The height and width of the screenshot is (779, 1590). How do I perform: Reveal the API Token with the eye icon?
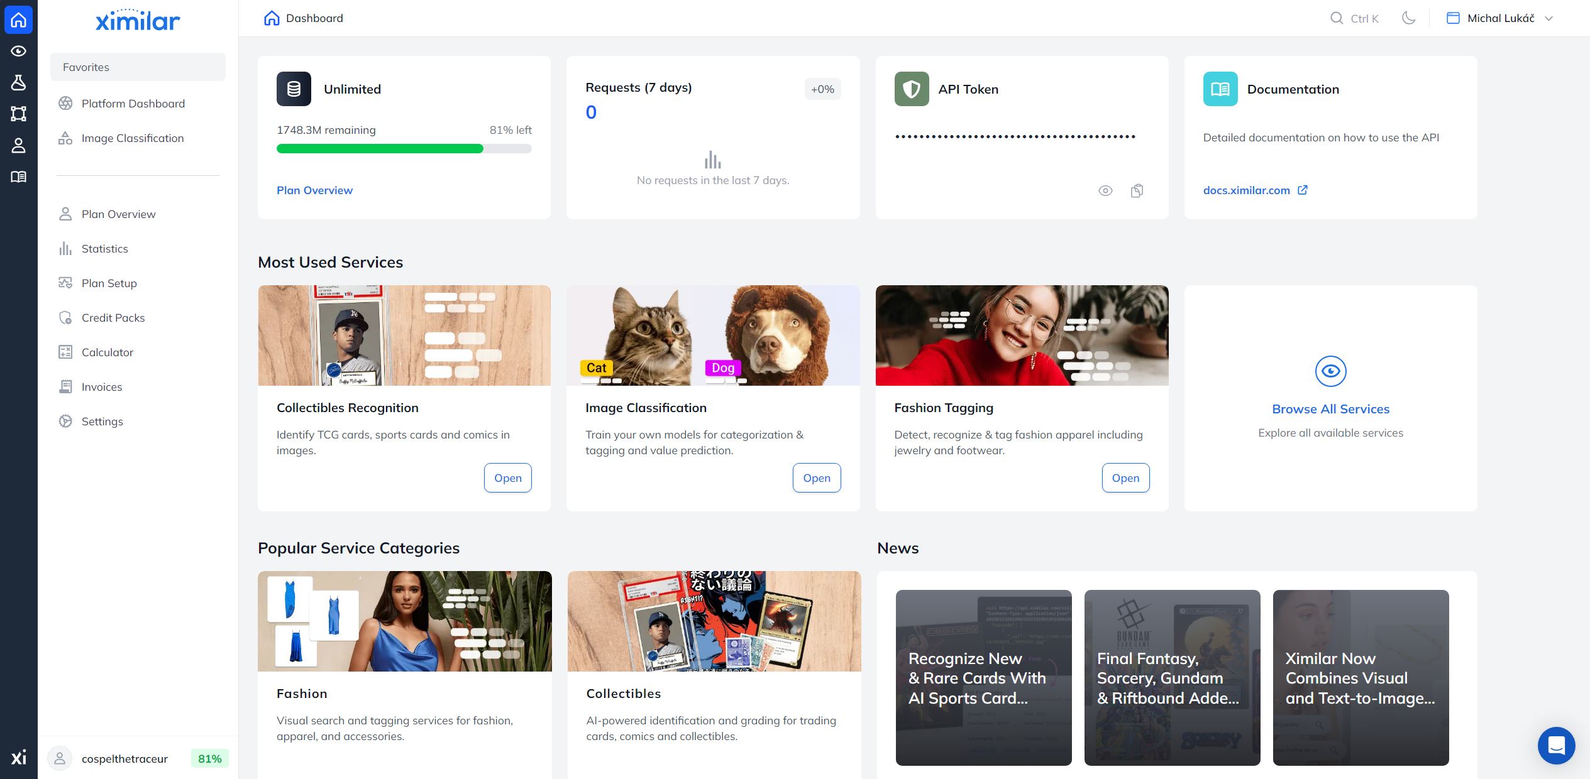tap(1105, 190)
